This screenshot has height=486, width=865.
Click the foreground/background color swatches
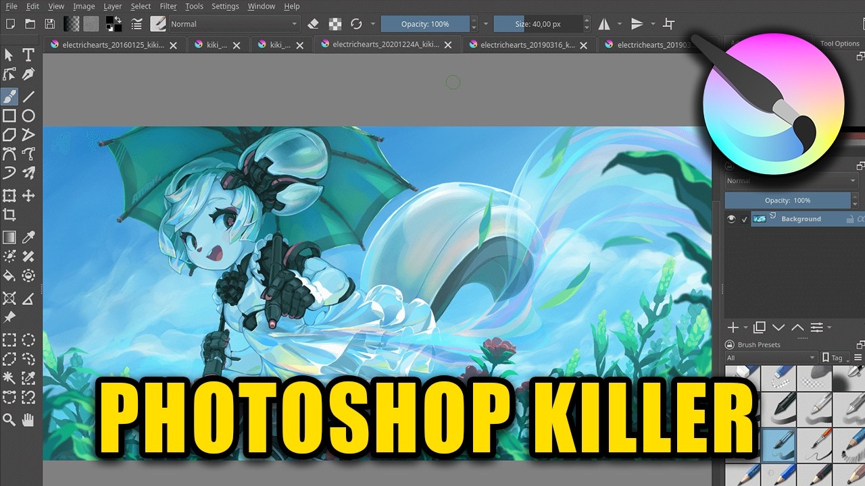[114, 24]
